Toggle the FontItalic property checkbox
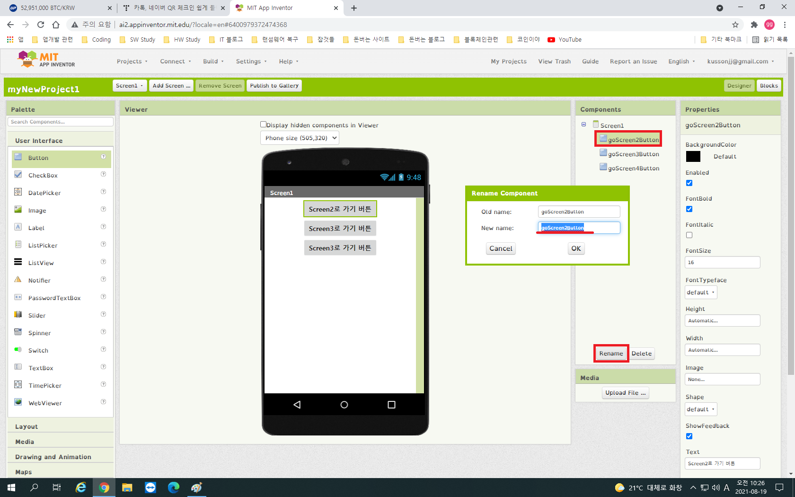This screenshot has height=497, width=795. [689, 235]
